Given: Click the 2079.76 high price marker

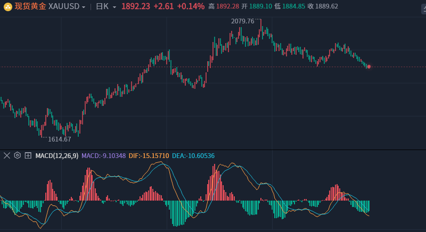Looking at the screenshot, I should [242, 21].
